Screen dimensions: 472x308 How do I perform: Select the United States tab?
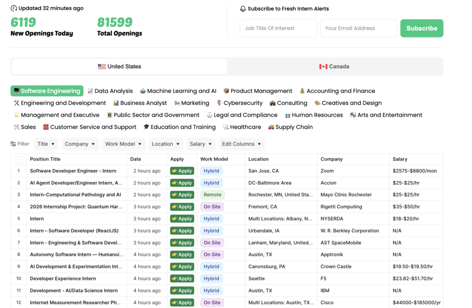pyautogui.click(x=119, y=66)
